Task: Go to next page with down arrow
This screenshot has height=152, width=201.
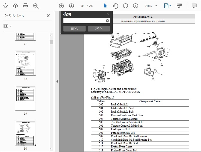Action: tap(71, 6)
